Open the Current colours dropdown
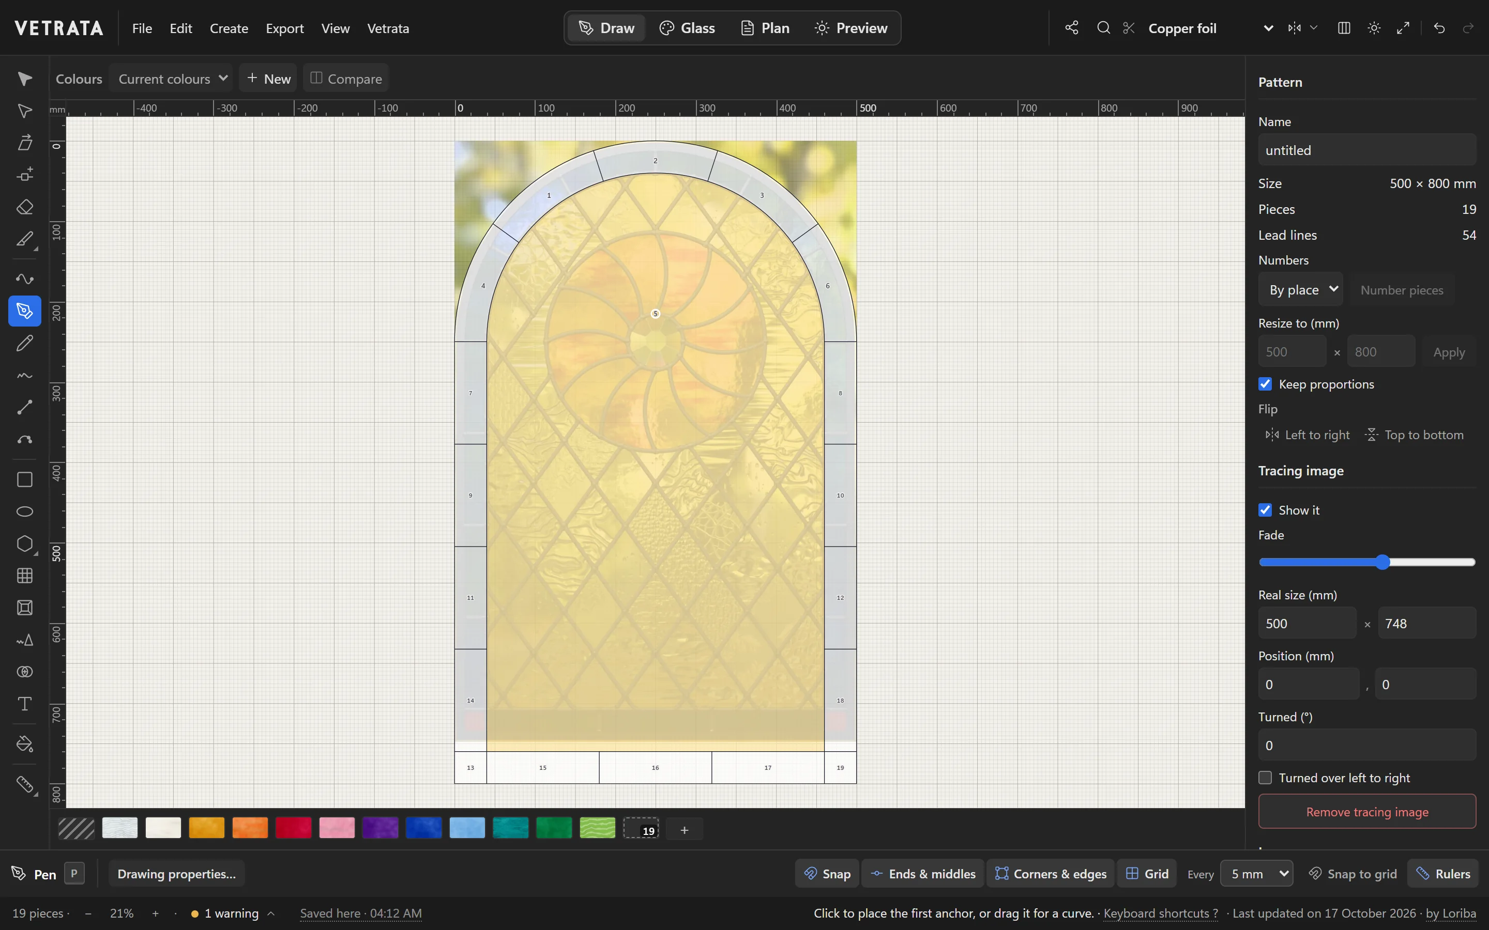The height and width of the screenshot is (930, 1489). [x=171, y=78]
